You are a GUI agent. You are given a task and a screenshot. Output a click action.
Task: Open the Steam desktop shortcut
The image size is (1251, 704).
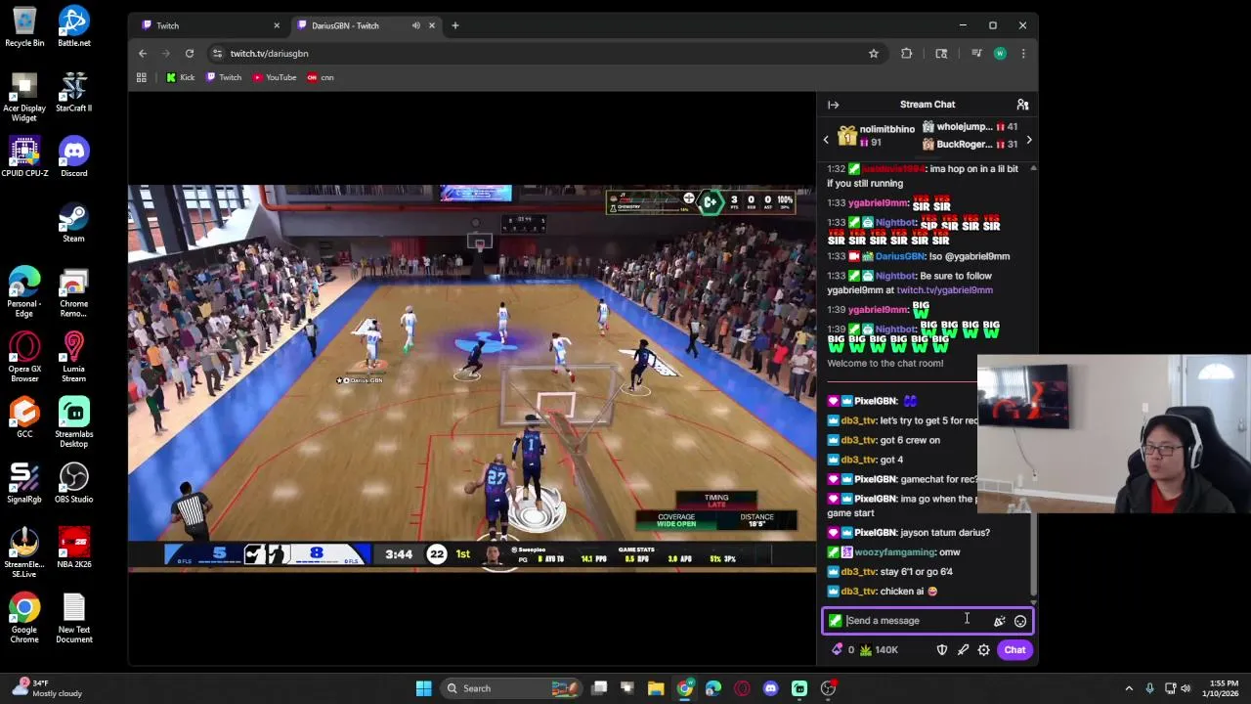click(x=74, y=222)
